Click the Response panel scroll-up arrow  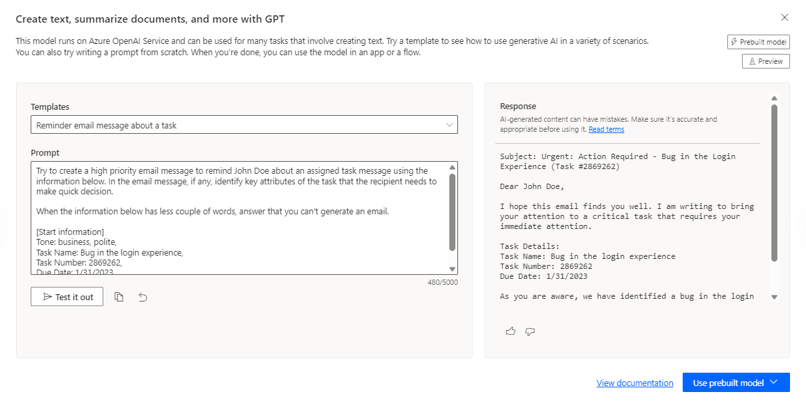(x=774, y=97)
